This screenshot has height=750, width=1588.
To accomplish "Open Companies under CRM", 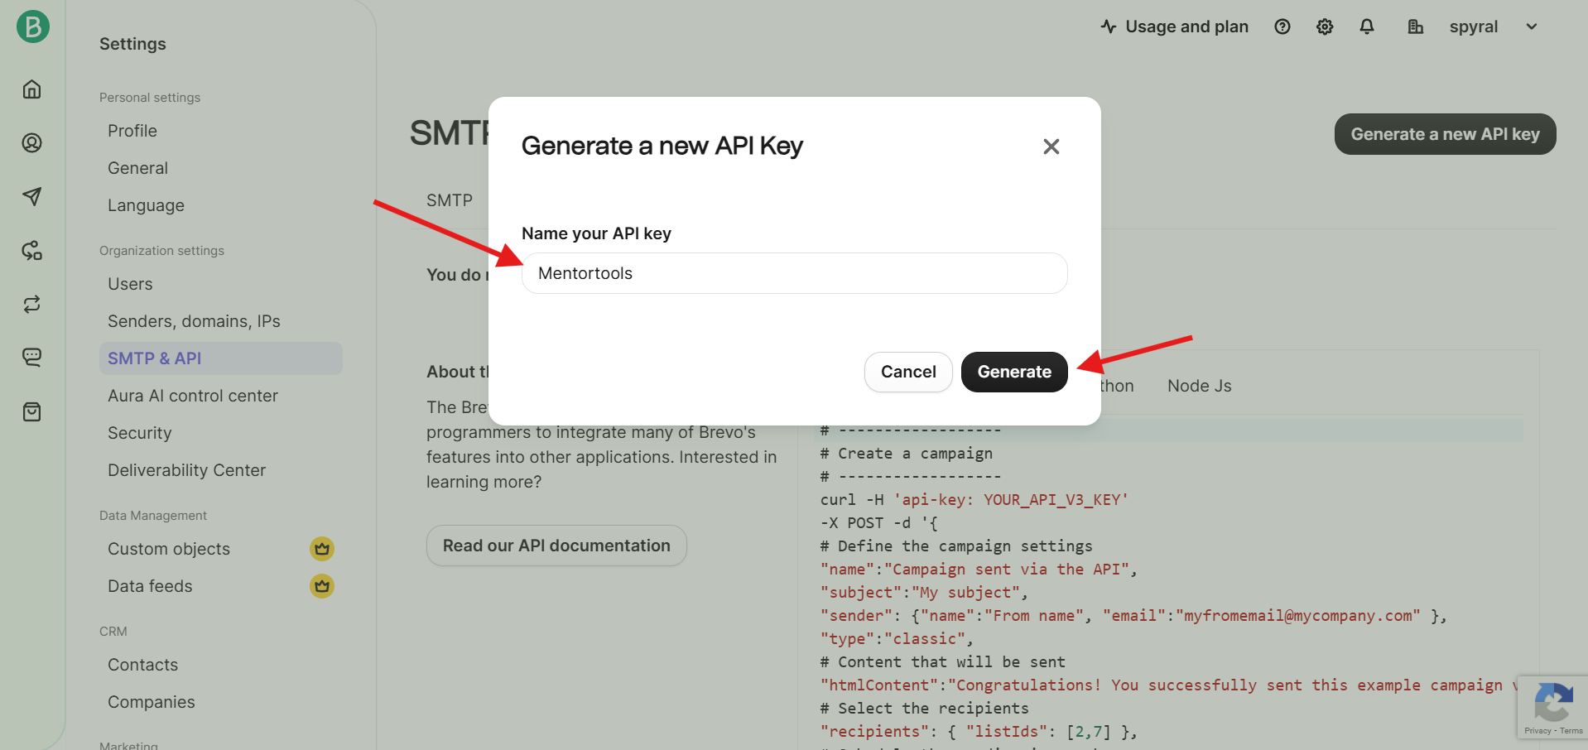I will [152, 702].
